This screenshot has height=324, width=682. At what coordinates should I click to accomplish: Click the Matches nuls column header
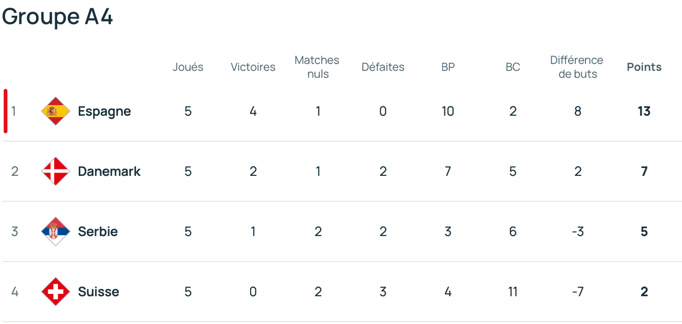pyautogui.click(x=317, y=67)
